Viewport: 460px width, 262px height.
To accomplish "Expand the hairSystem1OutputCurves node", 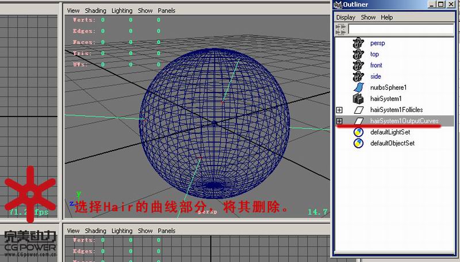I will coord(339,121).
